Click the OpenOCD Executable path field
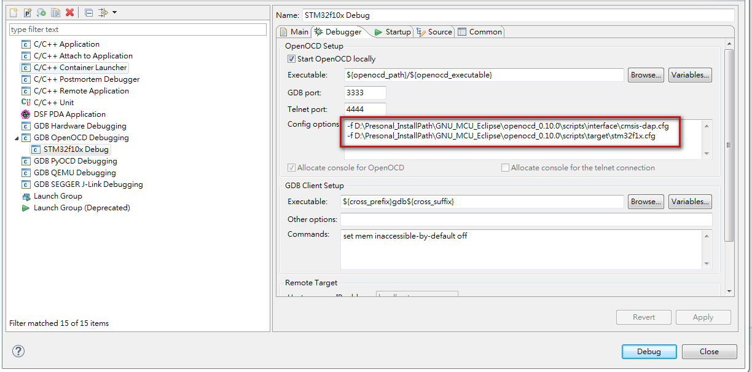This screenshot has width=752, height=372. click(x=484, y=75)
